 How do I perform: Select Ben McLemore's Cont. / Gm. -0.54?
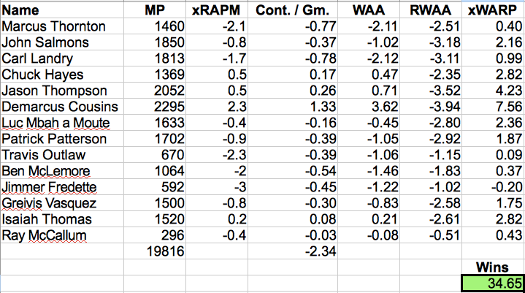click(x=293, y=171)
